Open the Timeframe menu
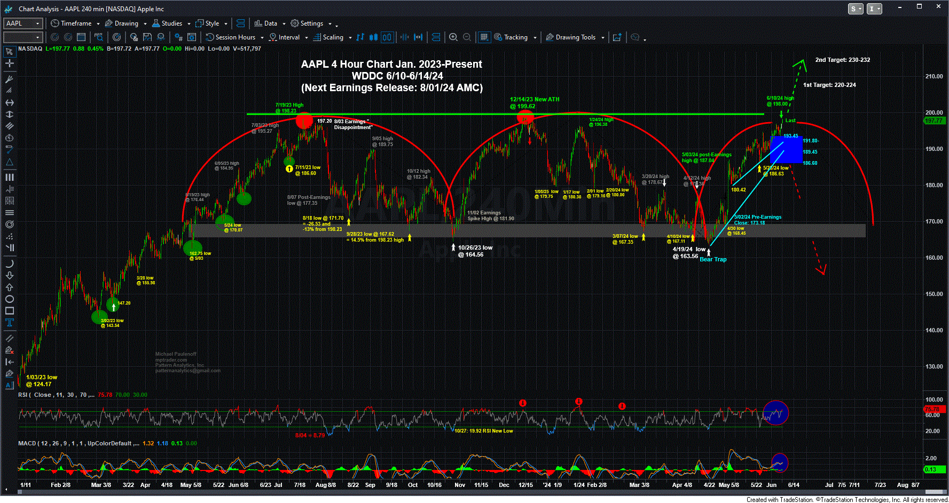949x503 pixels. [x=71, y=23]
